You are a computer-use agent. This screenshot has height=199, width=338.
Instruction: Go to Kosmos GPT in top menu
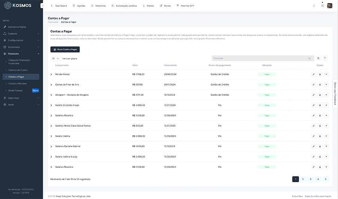click(x=186, y=6)
